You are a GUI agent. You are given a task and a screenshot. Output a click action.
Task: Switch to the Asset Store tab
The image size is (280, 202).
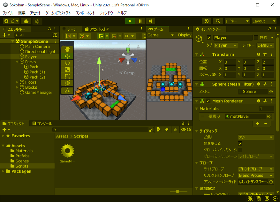tap(97, 29)
